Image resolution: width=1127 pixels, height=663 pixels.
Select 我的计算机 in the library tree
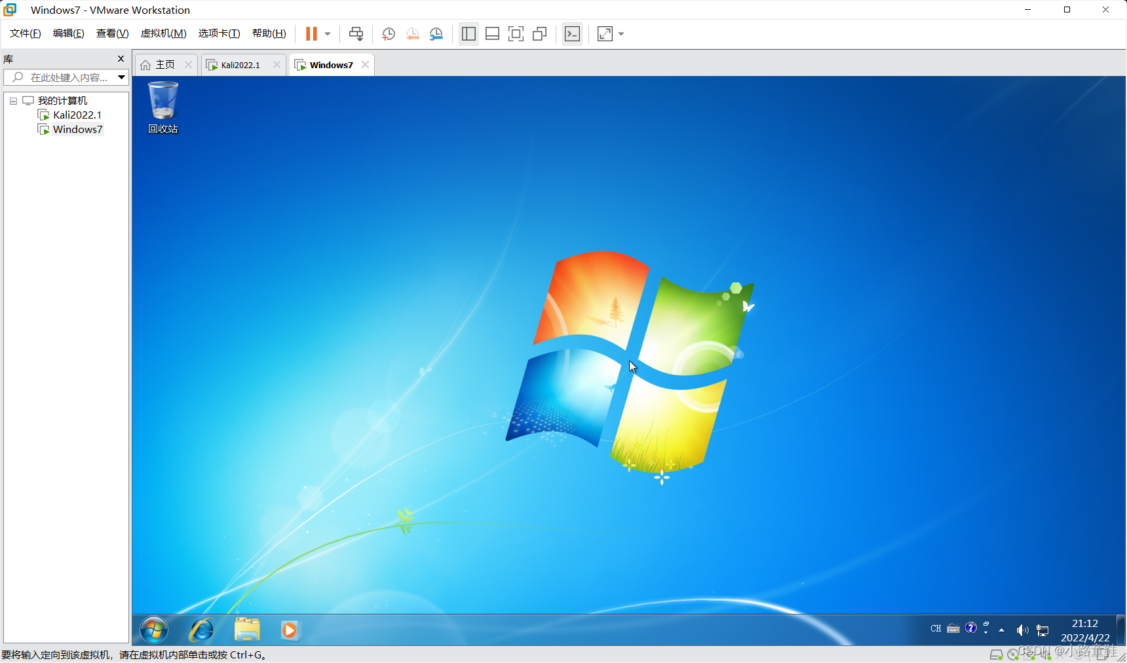click(x=62, y=100)
